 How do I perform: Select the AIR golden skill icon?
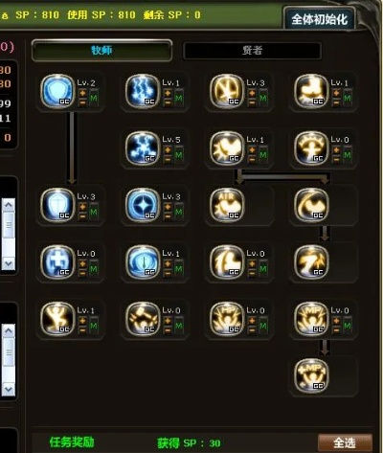[227, 205]
